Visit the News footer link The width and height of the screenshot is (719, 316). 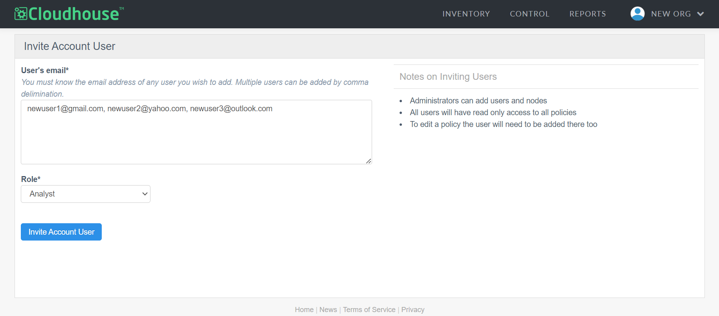(x=328, y=310)
